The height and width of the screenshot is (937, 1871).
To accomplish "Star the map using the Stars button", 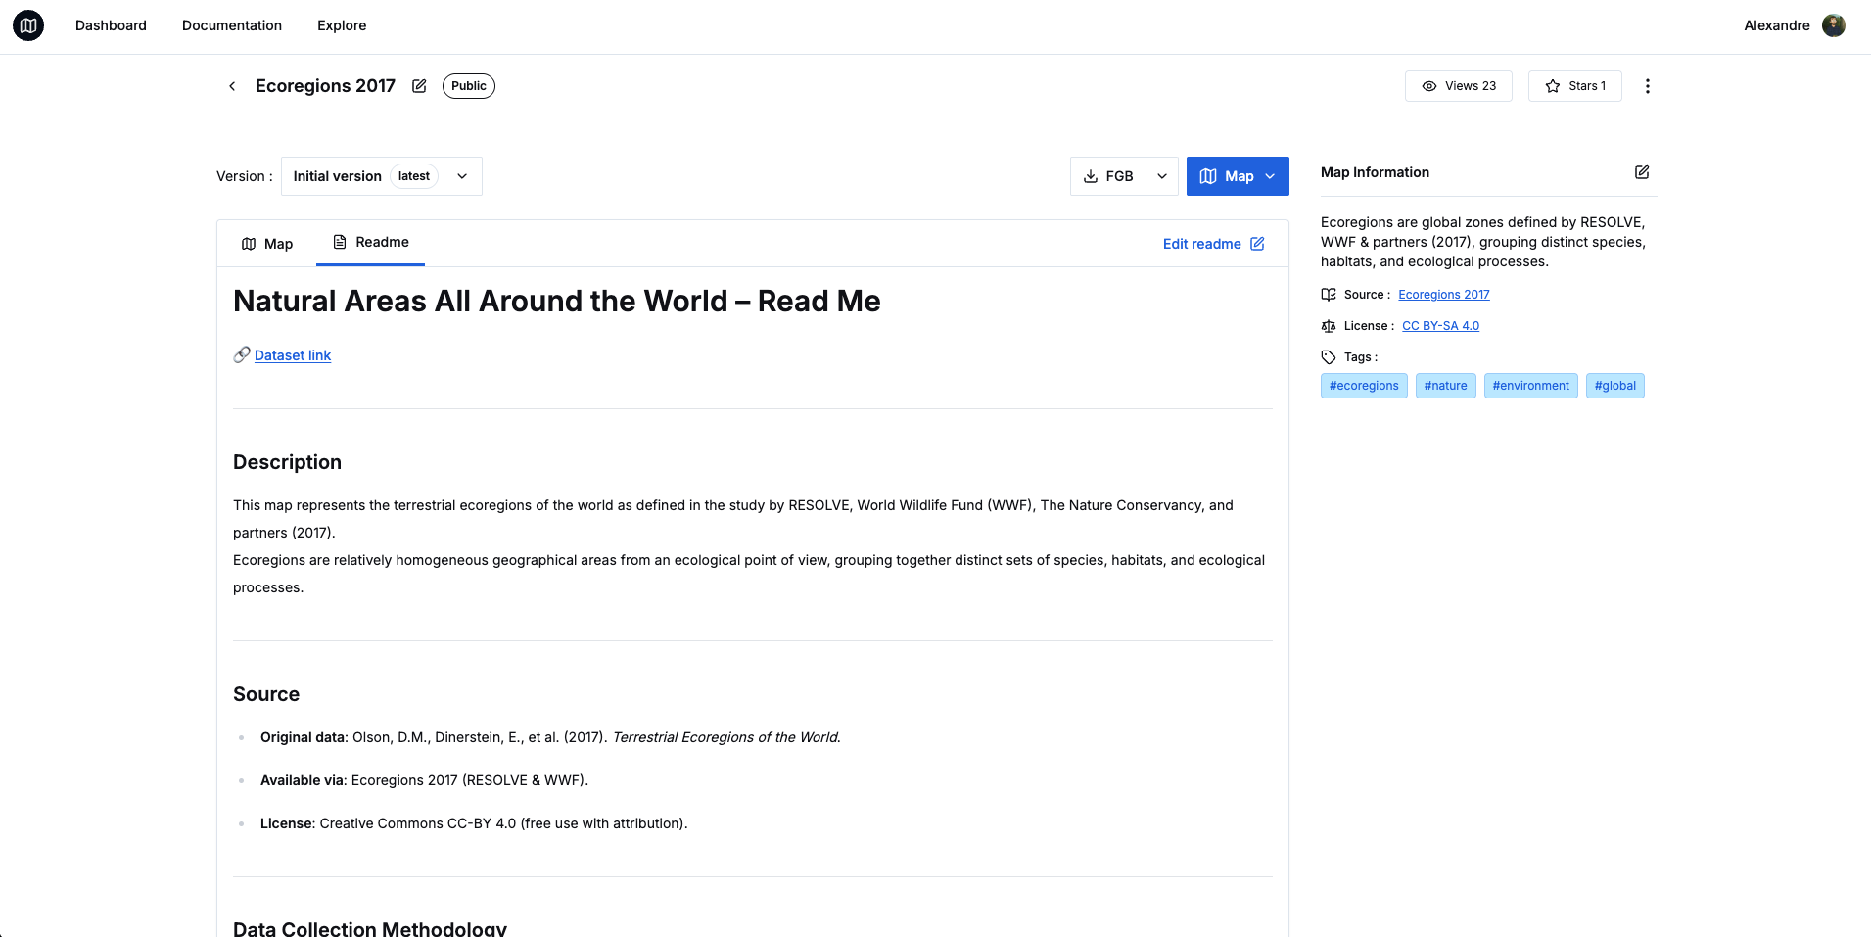I will click(x=1574, y=86).
